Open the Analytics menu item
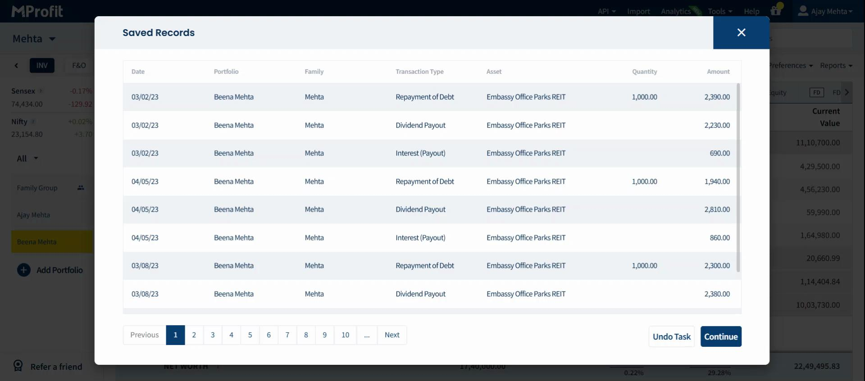865x381 pixels. coord(676,11)
